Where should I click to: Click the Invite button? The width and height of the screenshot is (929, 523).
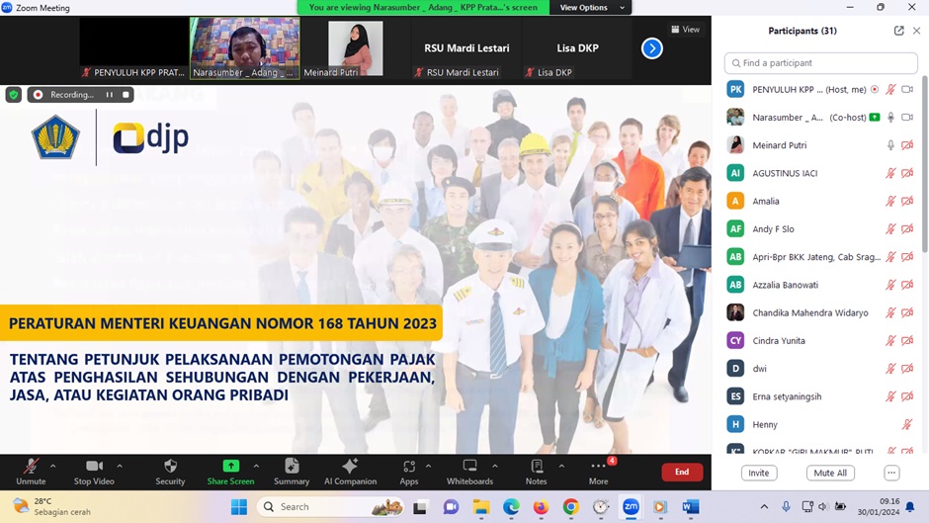(759, 473)
